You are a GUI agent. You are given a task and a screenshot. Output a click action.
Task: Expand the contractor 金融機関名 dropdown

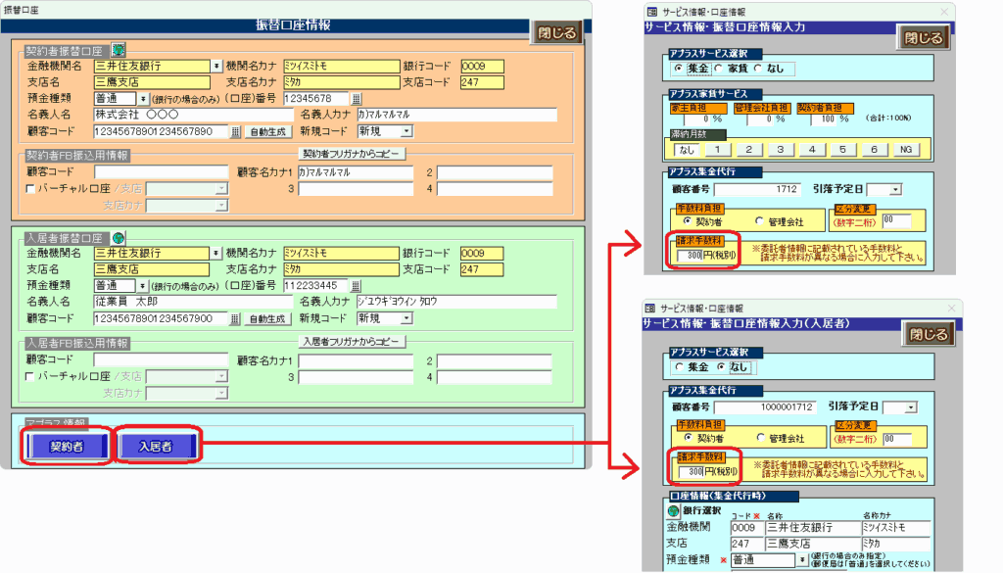point(216,67)
